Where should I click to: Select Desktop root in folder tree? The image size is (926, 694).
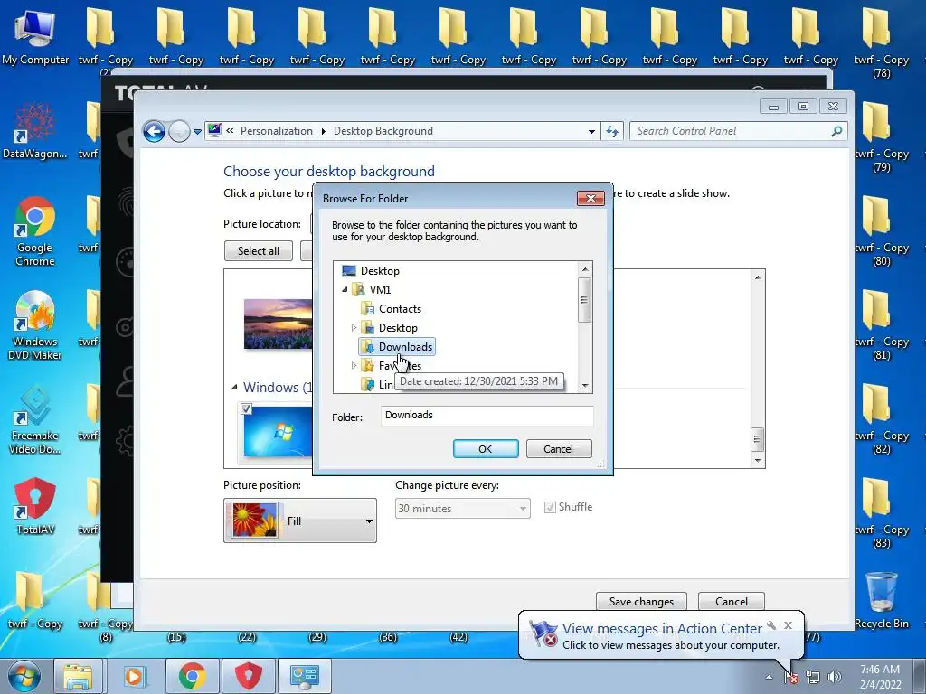380,271
